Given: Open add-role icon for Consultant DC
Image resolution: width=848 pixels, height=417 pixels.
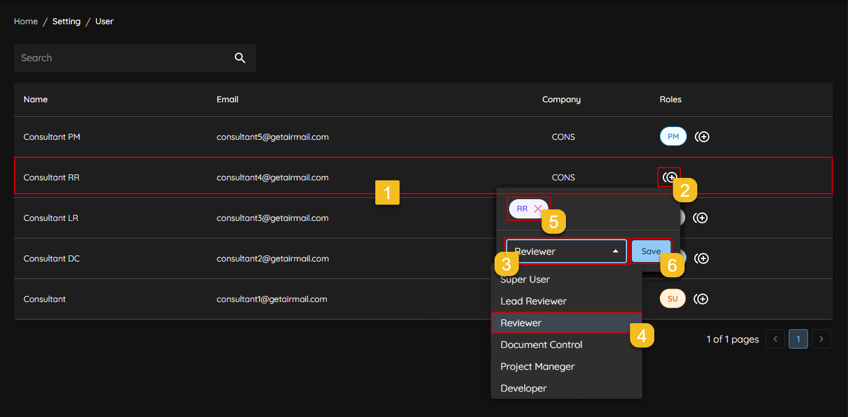Looking at the screenshot, I should pos(702,258).
